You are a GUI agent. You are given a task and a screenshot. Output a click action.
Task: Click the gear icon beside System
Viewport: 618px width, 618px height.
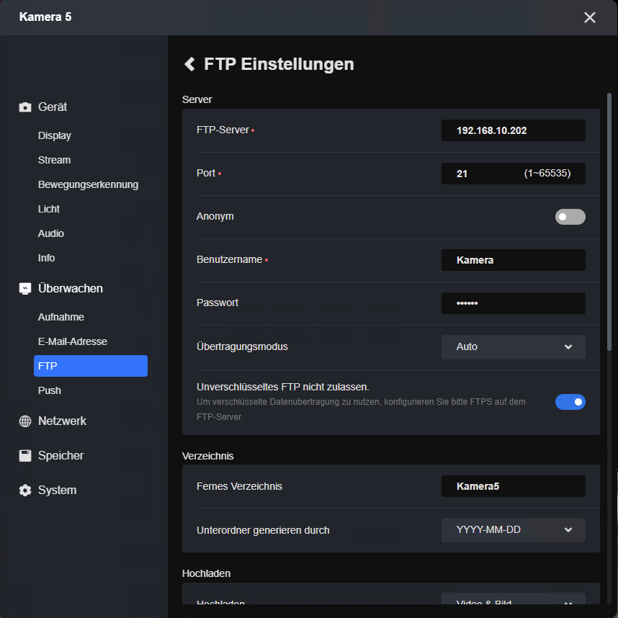point(25,491)
